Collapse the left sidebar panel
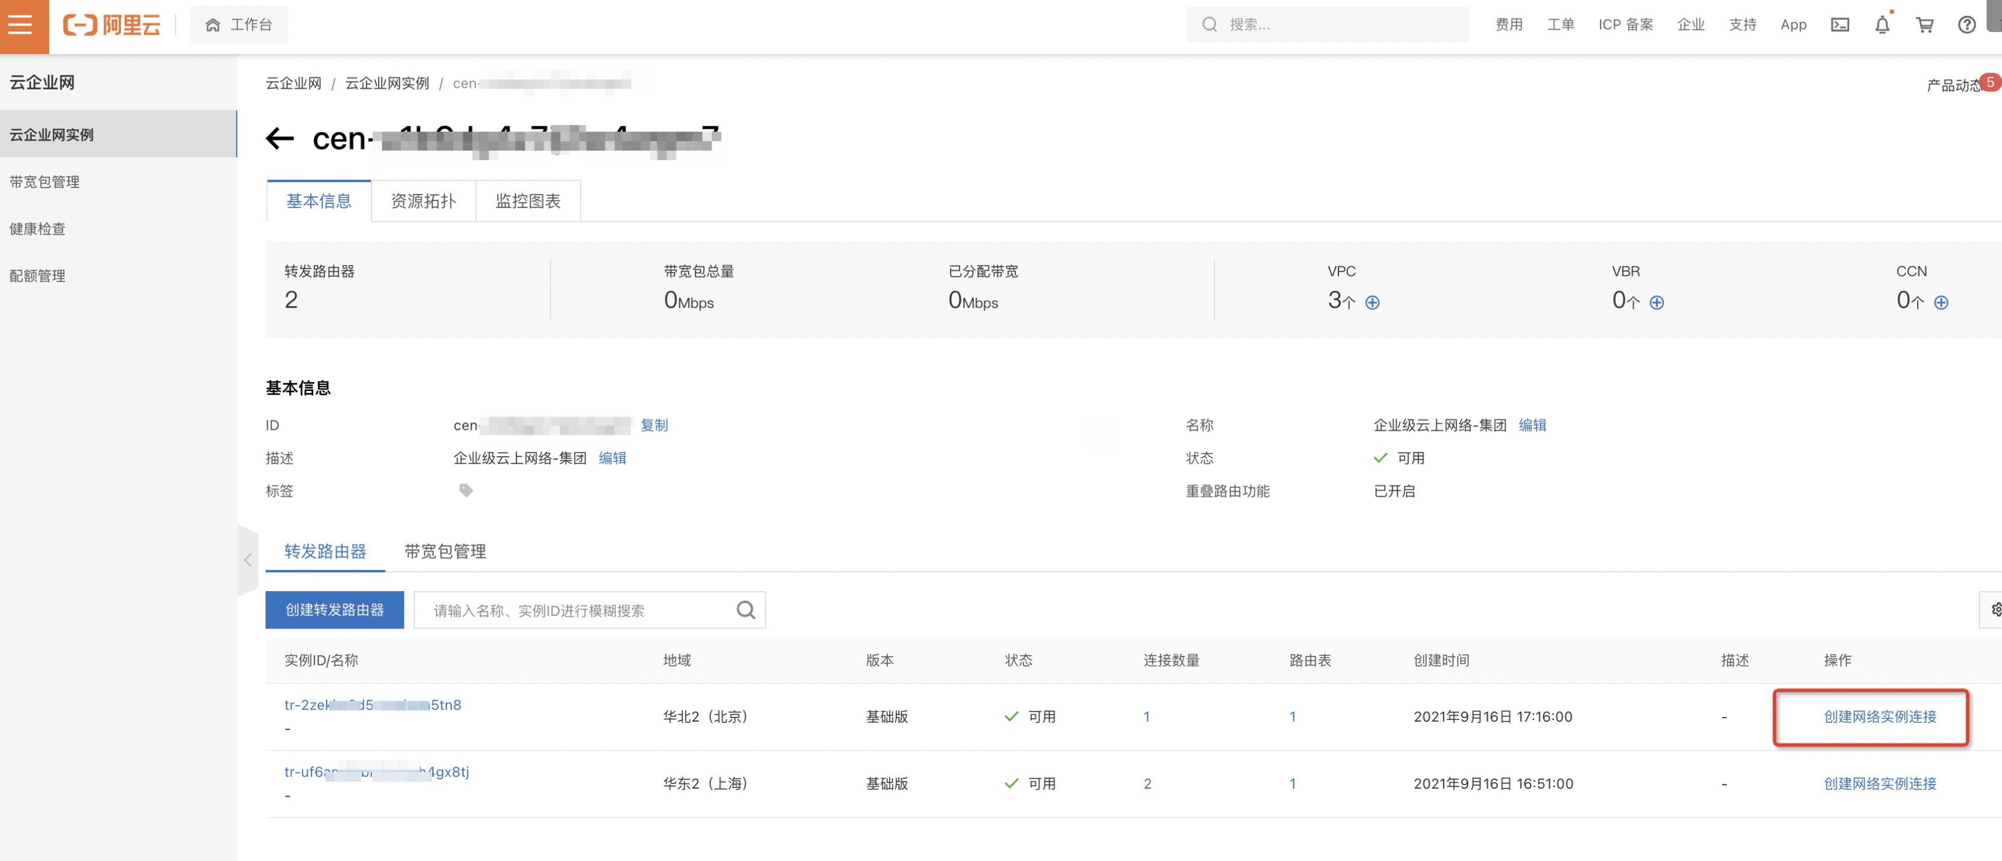The height and width of the screenshot is (861, 2002). coord(247,560)
